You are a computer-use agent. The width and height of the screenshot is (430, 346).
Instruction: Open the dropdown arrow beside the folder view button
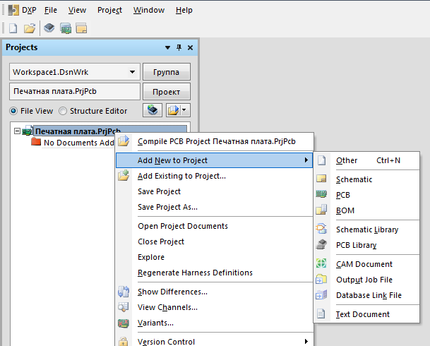184,110
